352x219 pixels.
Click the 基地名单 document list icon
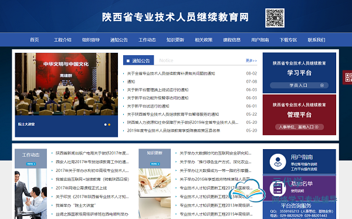pos(277,188)
